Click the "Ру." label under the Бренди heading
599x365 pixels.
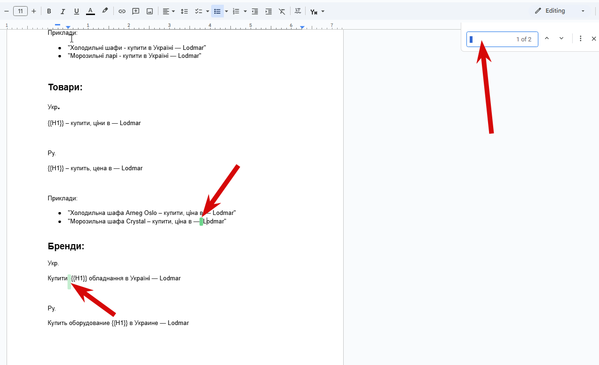coord(52,309)
